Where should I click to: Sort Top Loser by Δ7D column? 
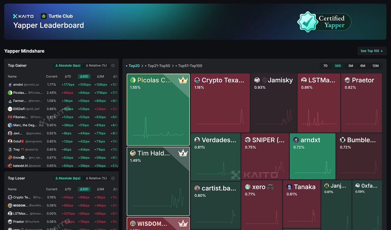(68, 189)
